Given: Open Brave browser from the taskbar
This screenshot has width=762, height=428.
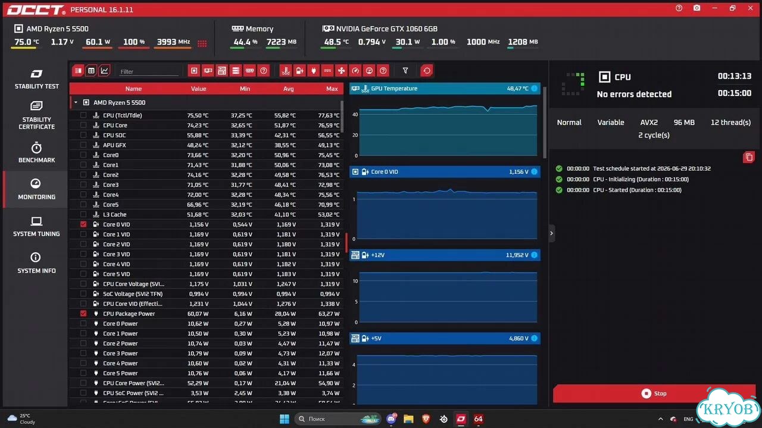Looking at the screenshot, I should point(426,419).
